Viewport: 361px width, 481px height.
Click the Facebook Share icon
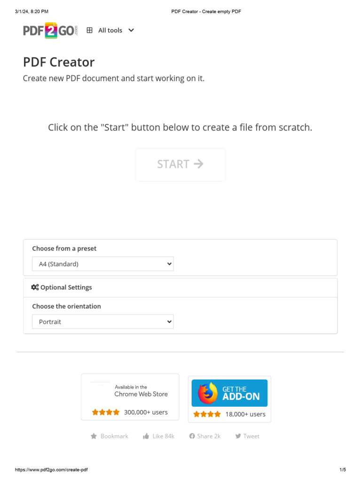coord(192,436)
